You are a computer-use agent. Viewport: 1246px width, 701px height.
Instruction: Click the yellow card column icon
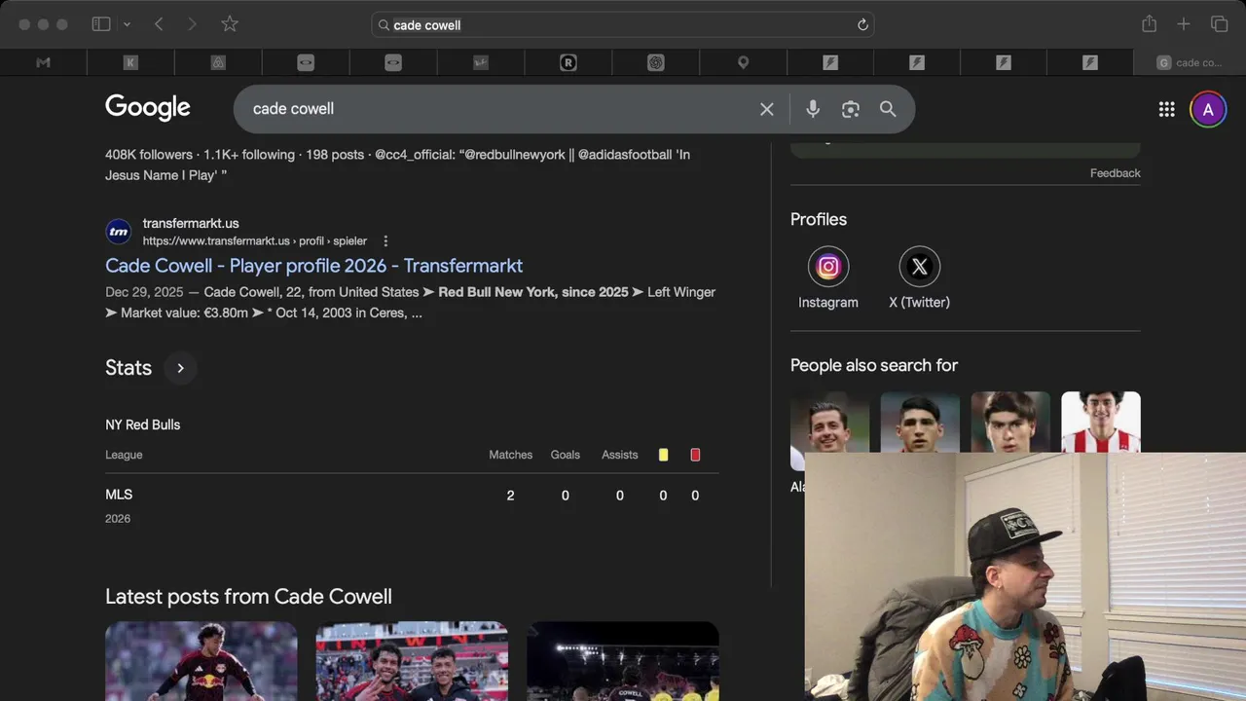click(663, 455)
